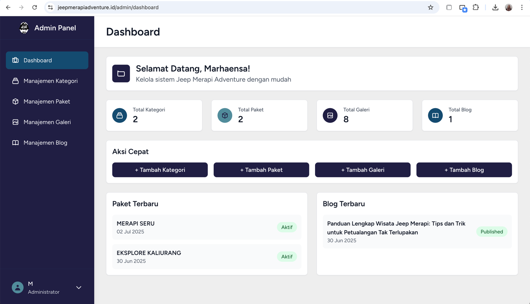
Task: Open the browser extensions puzzle icon
Action: [476, 7]
